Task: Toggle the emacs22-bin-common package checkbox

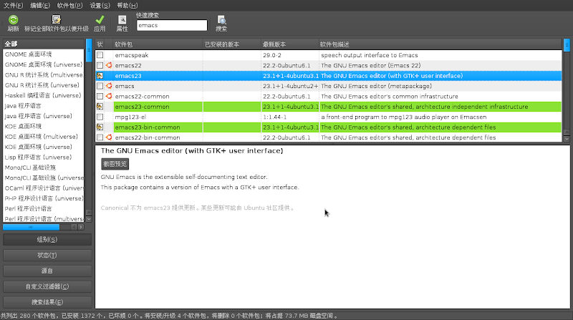Action: (100, 137)
